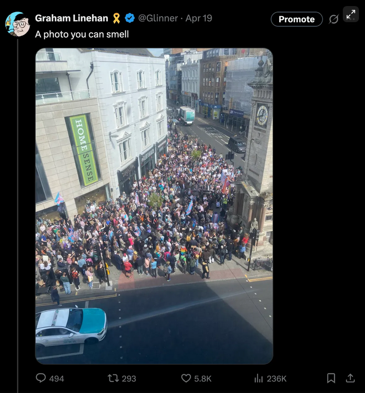Expand the media with the diagonal arrows icon

click(351, 14)
